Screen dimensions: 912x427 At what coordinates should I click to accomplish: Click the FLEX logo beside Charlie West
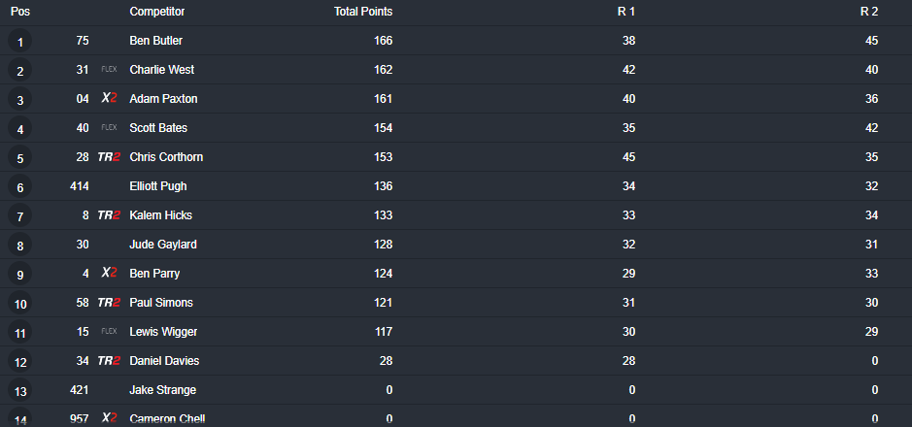109,69
